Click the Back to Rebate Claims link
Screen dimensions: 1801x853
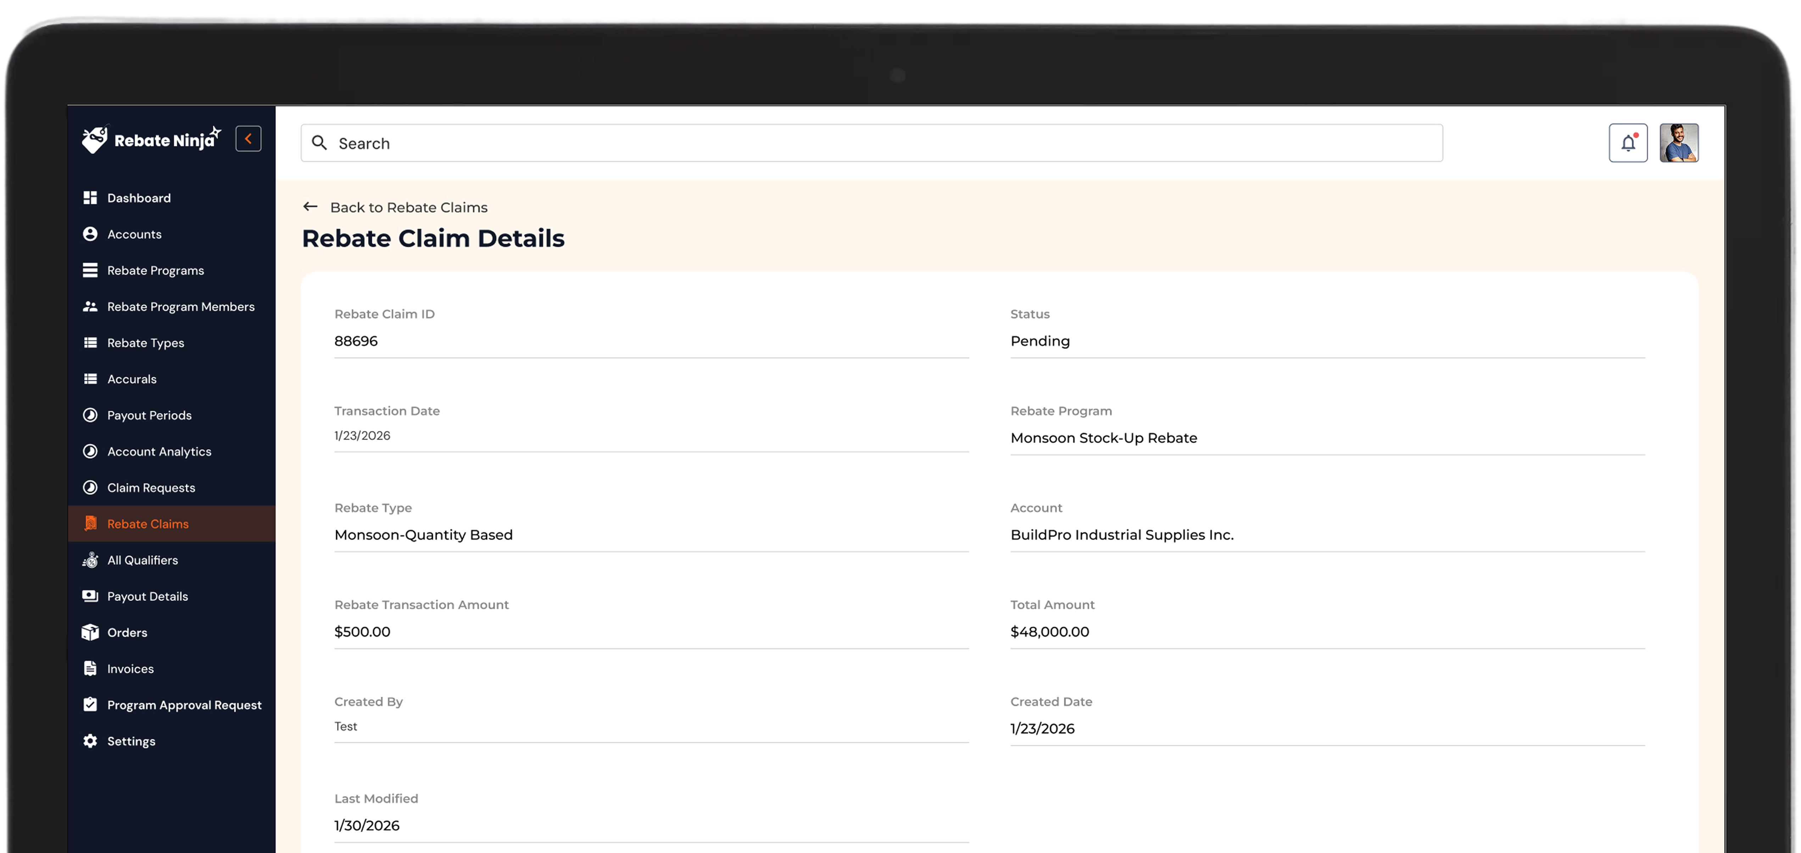click(x=408, y=208)
